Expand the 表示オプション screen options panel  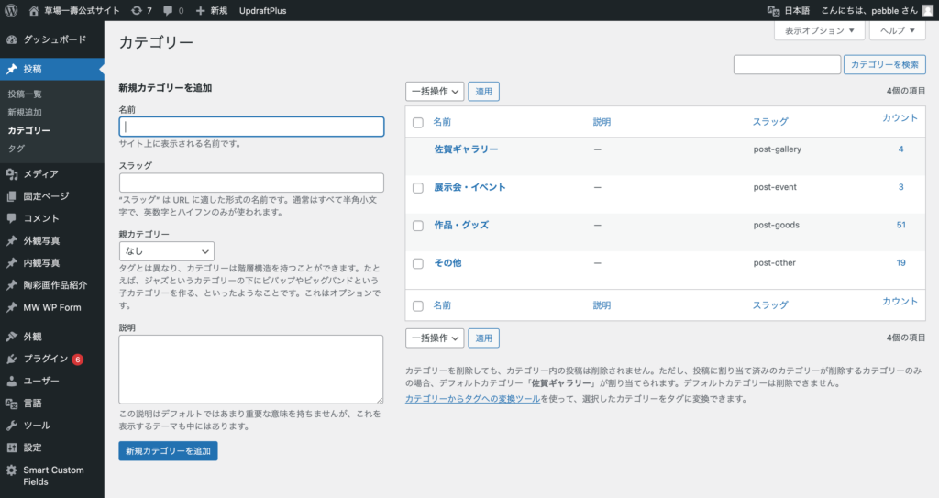[819, 30]
